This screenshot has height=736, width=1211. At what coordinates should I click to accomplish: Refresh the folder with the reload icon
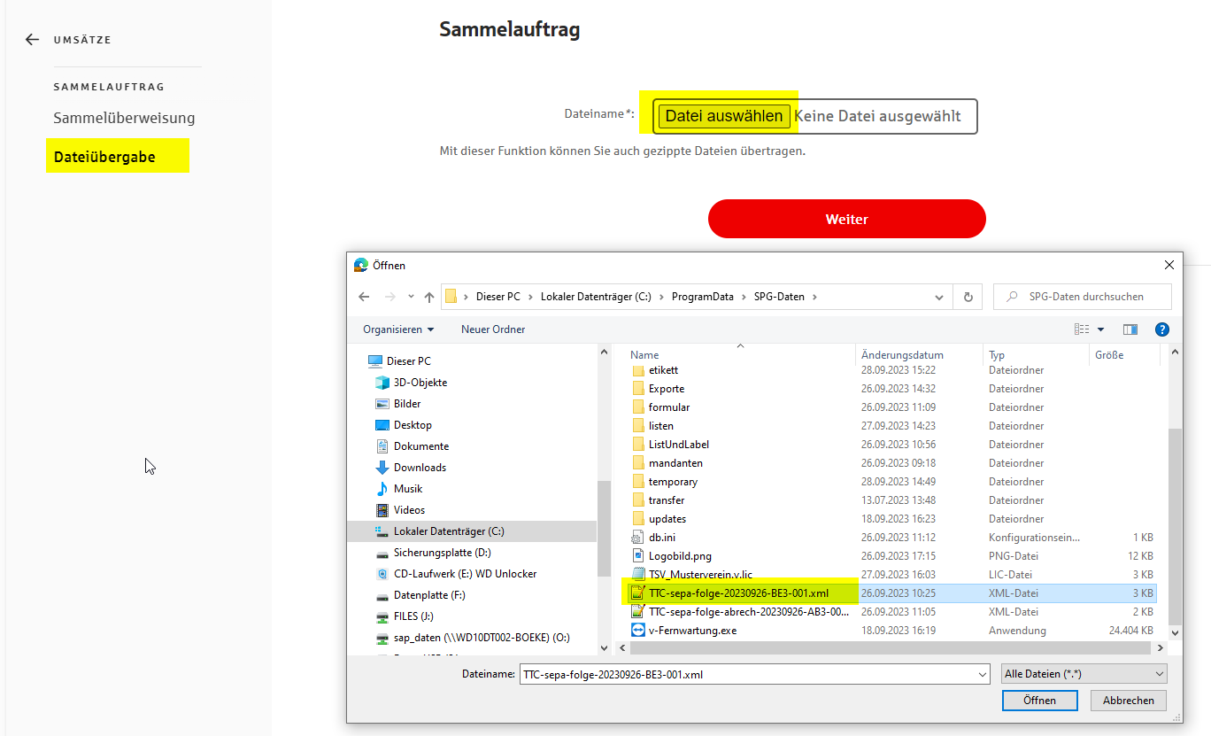point(968,297)
